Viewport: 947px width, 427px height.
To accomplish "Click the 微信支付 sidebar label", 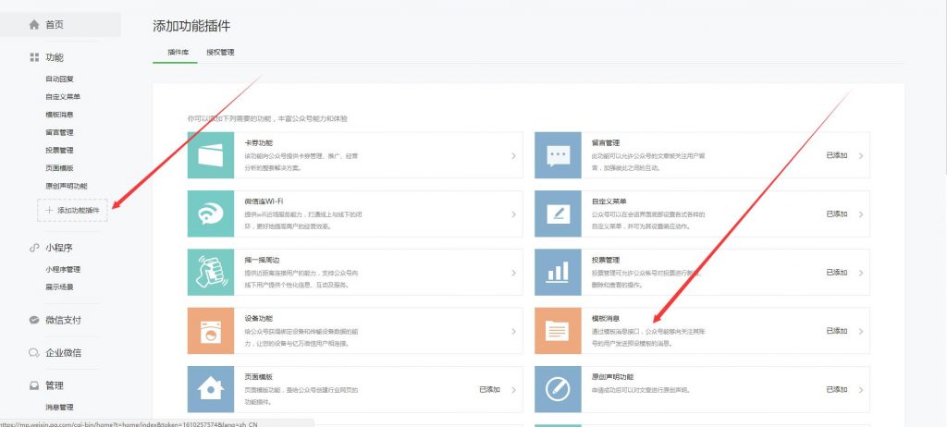I will tap(64, 320).
